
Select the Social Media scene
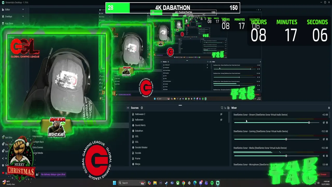point(38,153)
